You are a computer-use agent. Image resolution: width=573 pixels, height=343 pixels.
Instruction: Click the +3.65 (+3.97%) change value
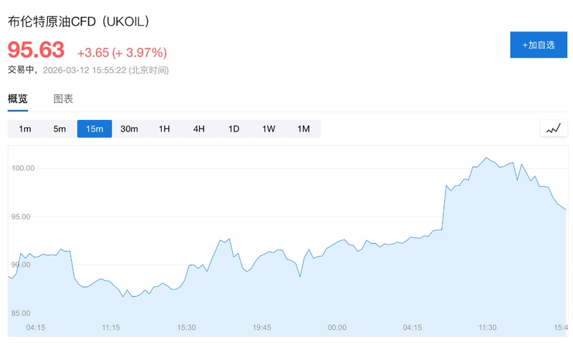pyautogui.click(x=122, y=52)
